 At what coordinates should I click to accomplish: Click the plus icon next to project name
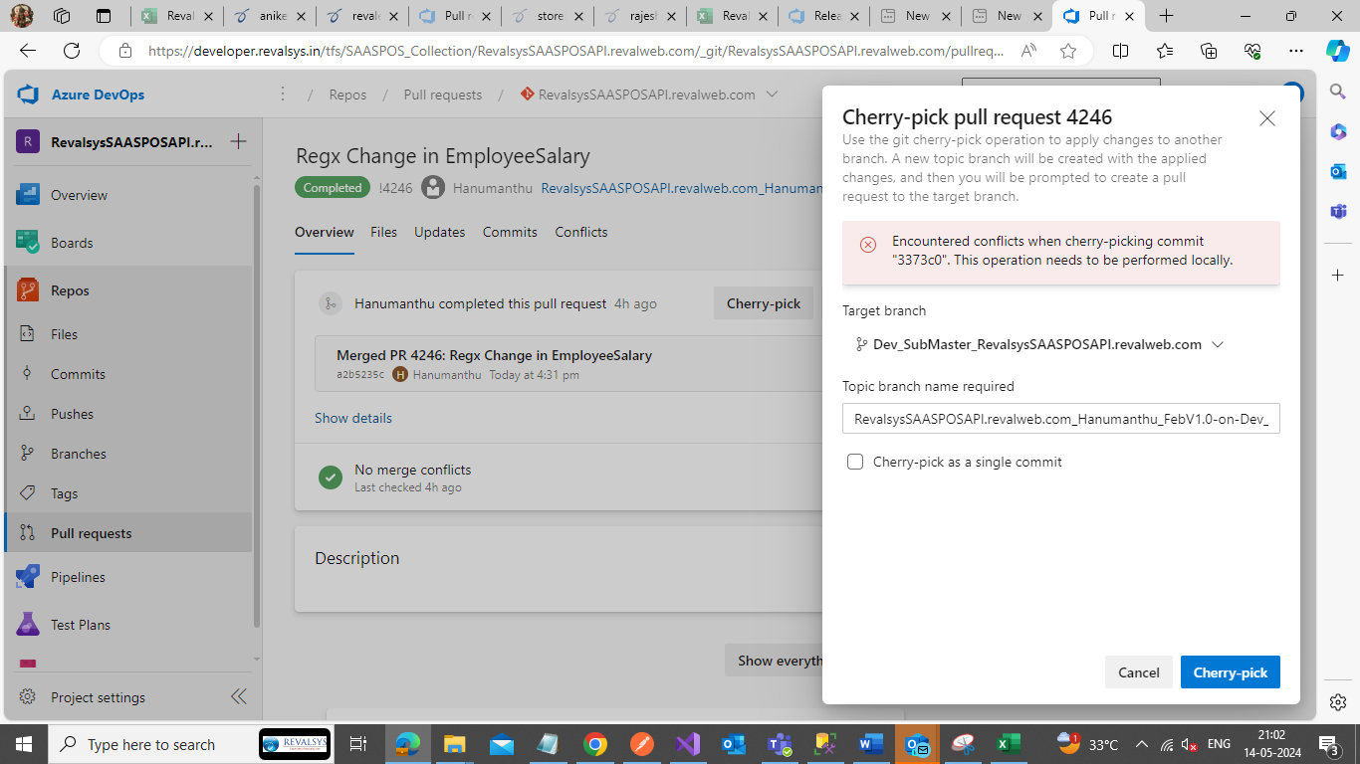point(238,141)
